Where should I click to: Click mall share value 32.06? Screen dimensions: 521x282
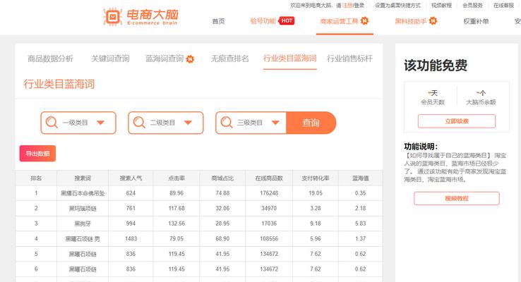(222, 209)
